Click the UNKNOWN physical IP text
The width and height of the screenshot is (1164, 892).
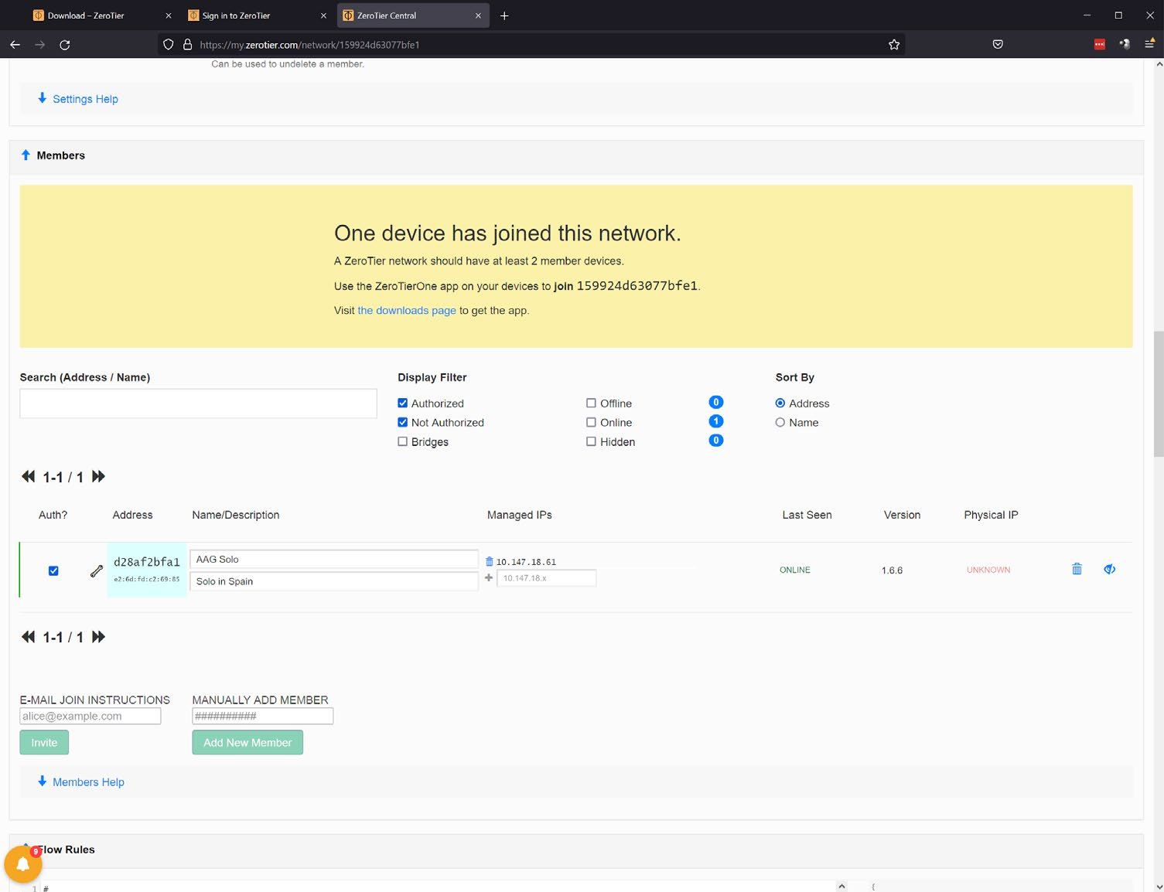click(x=988, y=570)
